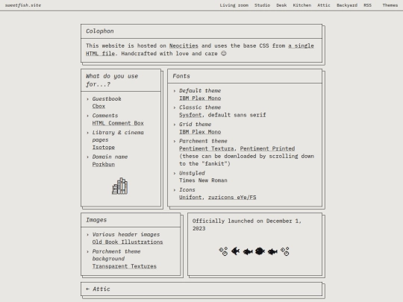Image resolution: width=403 pixels, height=302 pixels.
Task: Open the Pentiment Textura font link
Action: pyautogui.click(x=207, y=148)
